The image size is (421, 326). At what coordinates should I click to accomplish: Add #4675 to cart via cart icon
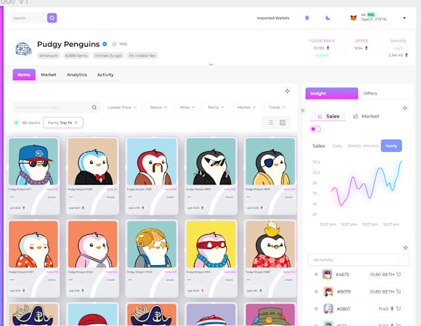pyautogui.click(x=399, y=275)
